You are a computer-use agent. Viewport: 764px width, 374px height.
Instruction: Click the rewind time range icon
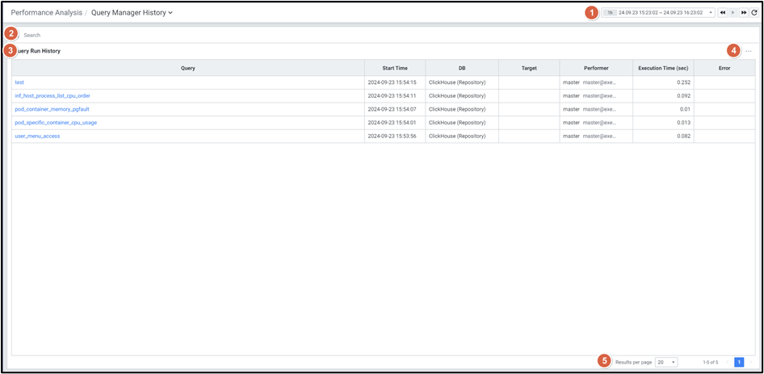(724, 13)
